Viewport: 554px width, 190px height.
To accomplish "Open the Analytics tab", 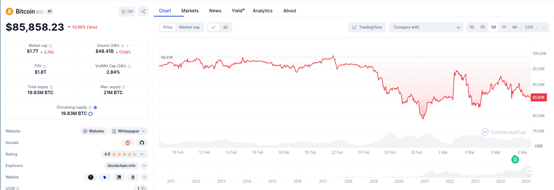I will click(263, 11).
